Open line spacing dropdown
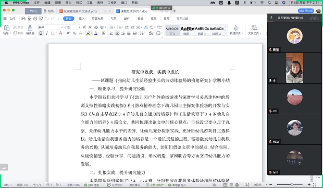 click(142, 33)
